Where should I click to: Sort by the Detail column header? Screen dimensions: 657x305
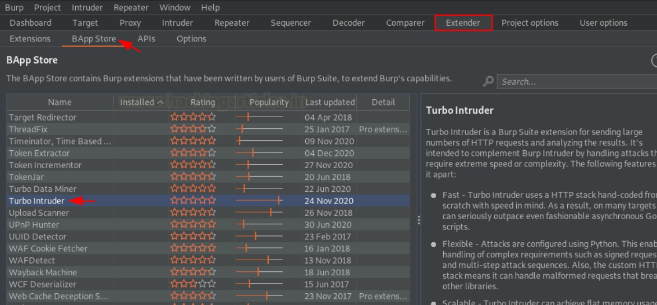coord(383,102)
